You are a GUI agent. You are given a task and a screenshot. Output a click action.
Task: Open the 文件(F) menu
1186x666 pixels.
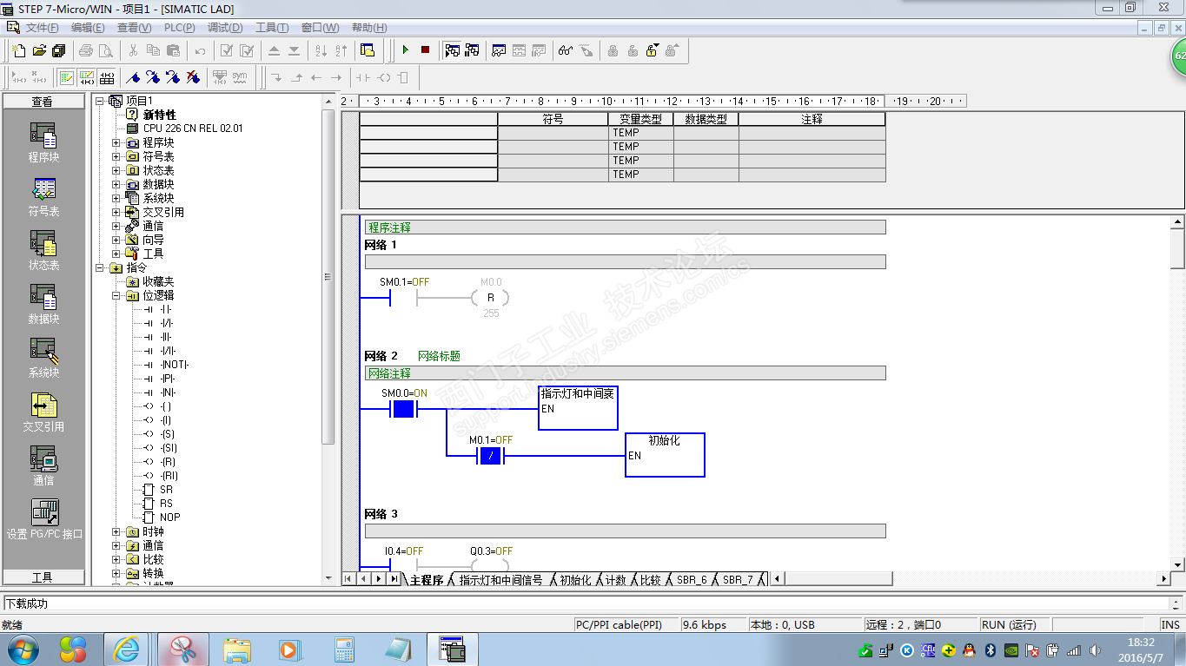click(42, 28)
